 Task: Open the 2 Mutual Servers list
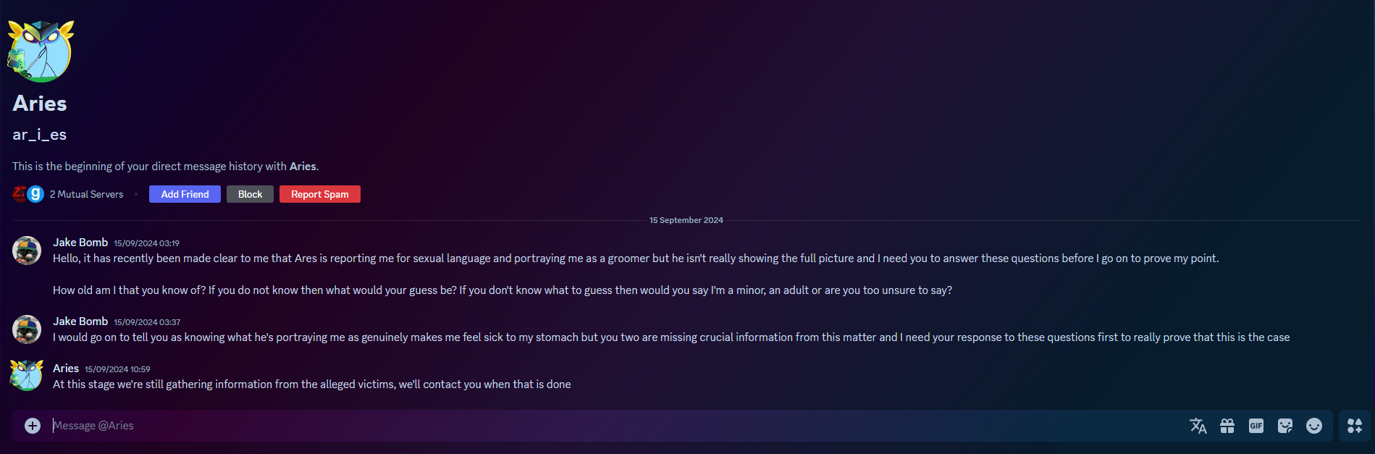click(86, 194)
